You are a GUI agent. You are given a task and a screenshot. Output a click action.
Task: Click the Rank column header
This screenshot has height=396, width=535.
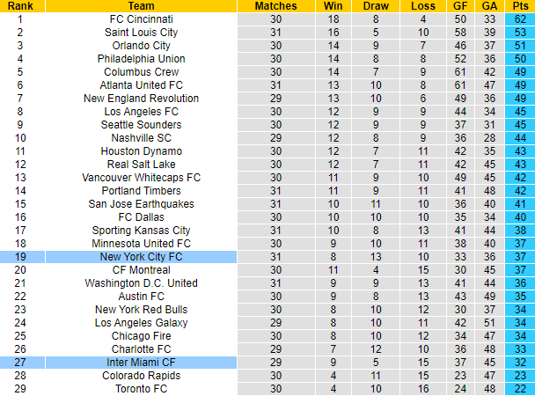(x=19, y=6)
